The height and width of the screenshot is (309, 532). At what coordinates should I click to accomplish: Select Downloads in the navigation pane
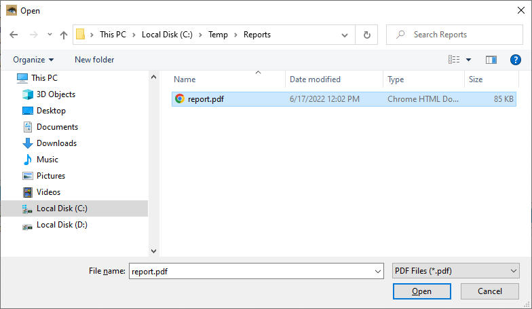(56, 143)
